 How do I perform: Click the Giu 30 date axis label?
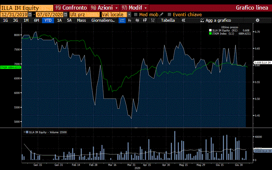[239, 165]
